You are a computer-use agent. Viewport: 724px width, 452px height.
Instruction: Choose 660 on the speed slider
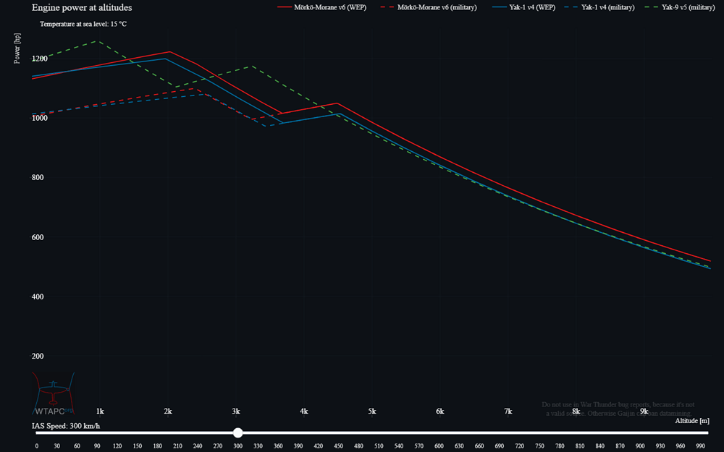click(x=479, y=446)
